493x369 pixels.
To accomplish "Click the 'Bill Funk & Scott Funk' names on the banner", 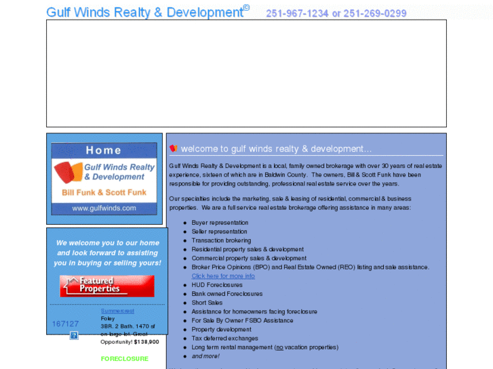I will pos(104,192).
